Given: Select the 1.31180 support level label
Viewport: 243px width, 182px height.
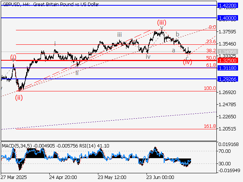Looking at the screenshot, I should click(x=228, y=68).
